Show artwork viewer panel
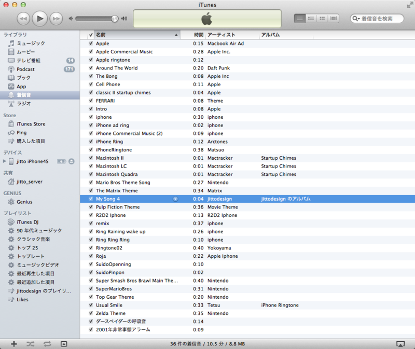Viewport: 415px width, 349px height. [x=64, y=344]
